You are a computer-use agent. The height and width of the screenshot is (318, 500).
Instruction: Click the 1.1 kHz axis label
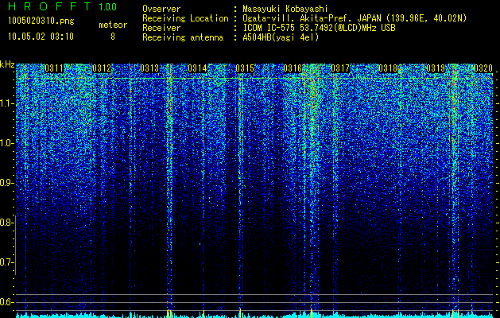coord(6,103)
